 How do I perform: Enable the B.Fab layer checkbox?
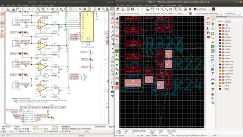coord(223,89)
